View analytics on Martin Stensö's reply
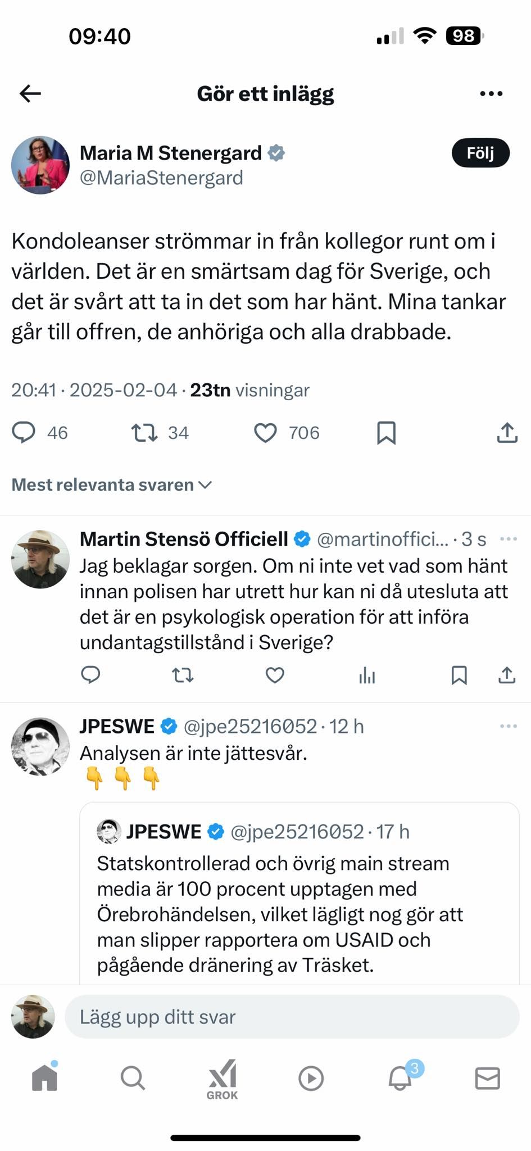Screen dimensions: 531x1151 (366, 676)
